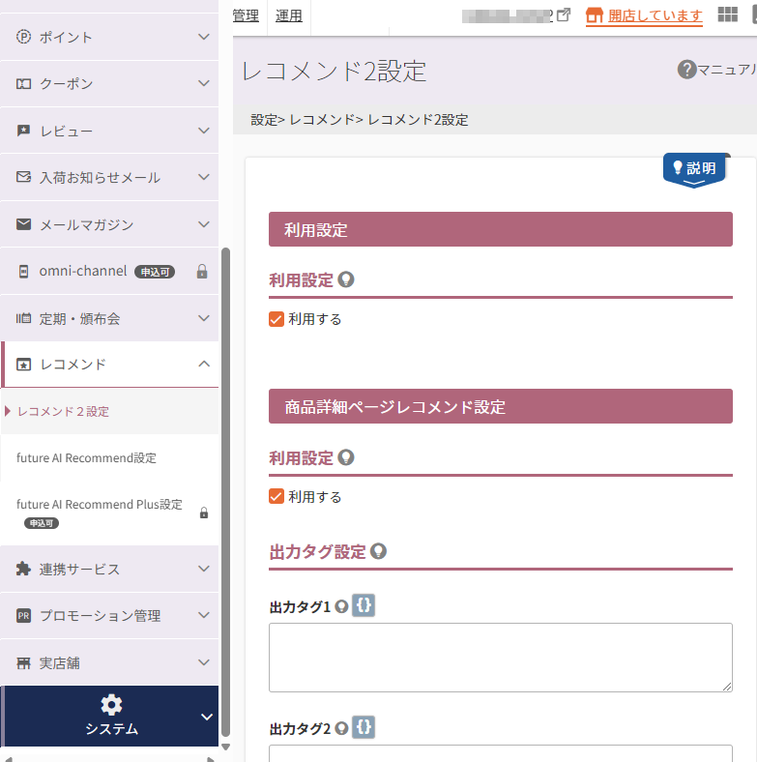Image resolution: width=757 pixels, height=762 pixels.
Task: Click the クーポン coupon icon
Action: pos(23,83)
